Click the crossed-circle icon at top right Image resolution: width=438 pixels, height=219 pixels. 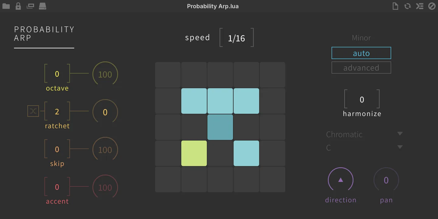pyautogui.click(x=432, y=6)
